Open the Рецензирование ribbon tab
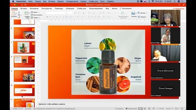This screenshot has width=196, height=110. (x=96, y=9)
